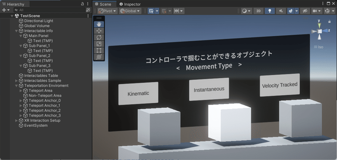Select XR Interaction Setup in hierarchy

(42, 121)
